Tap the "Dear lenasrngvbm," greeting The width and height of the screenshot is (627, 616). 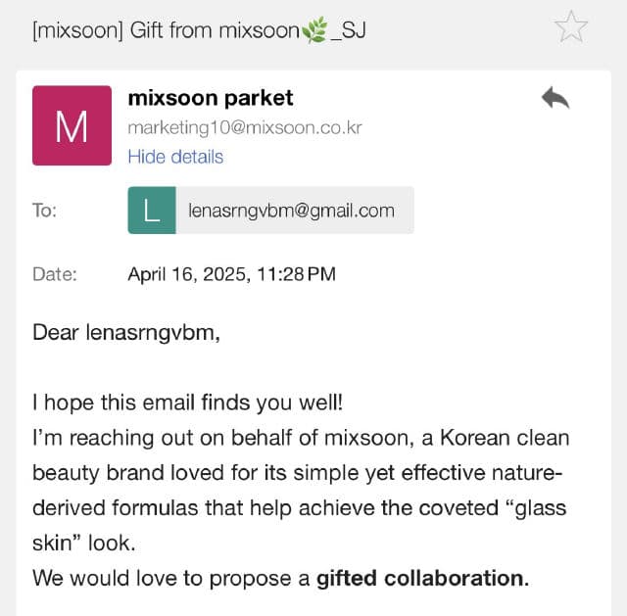(127, 332)
